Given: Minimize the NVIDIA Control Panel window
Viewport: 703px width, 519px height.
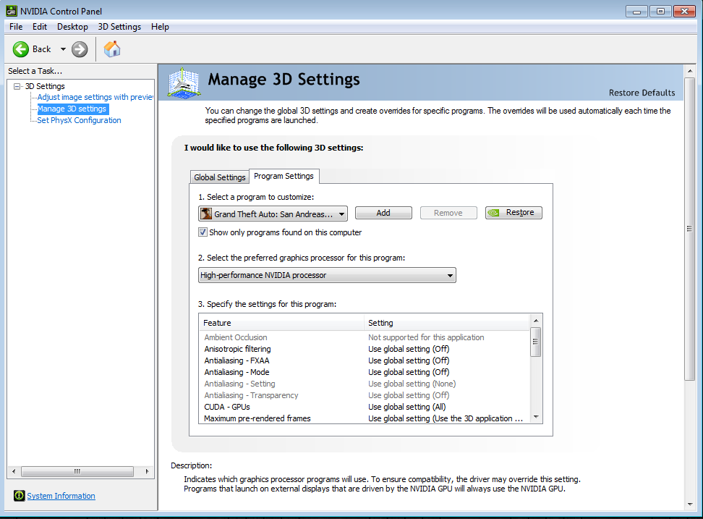Looking at the screenshot, I should click(636, 11).
